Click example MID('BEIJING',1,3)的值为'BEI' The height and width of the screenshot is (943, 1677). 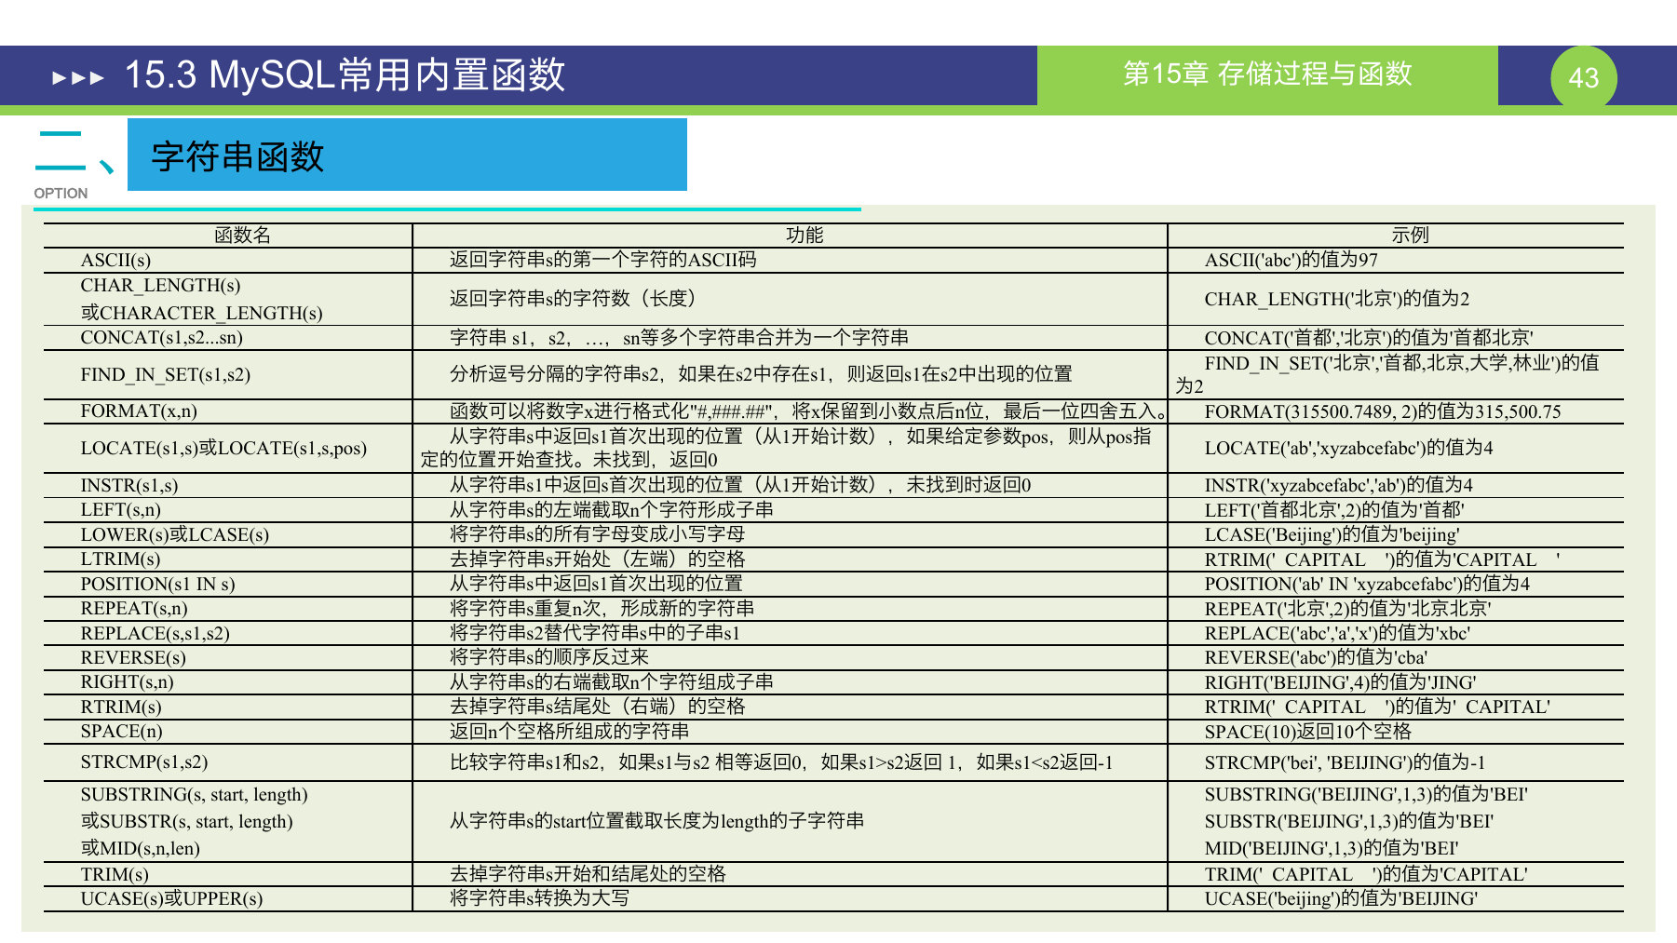[1332, 848]
